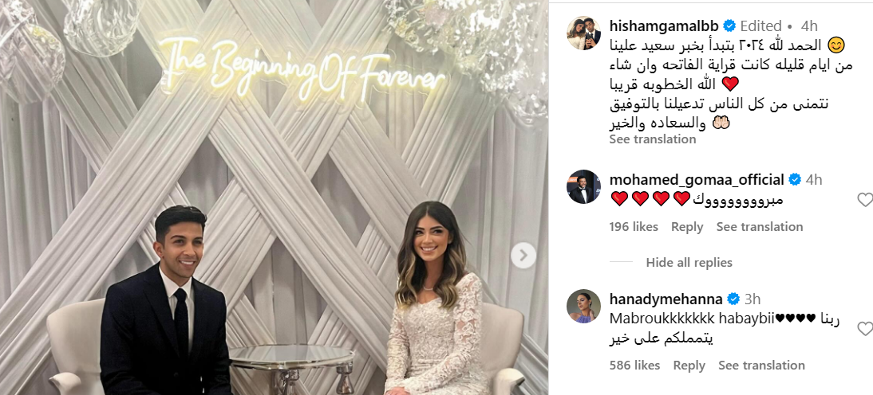The width and height of the screenshot is (873, 395).
Task: Like mohamed_gomaa_official's comment heart
Action: [x=865, y=200]
